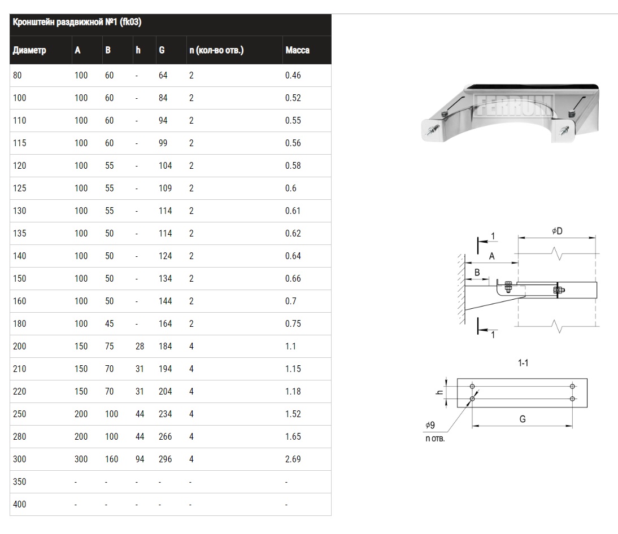618x534 pixels.
Task: Select the diameter 80 row cell
Action: pos(18,75)
